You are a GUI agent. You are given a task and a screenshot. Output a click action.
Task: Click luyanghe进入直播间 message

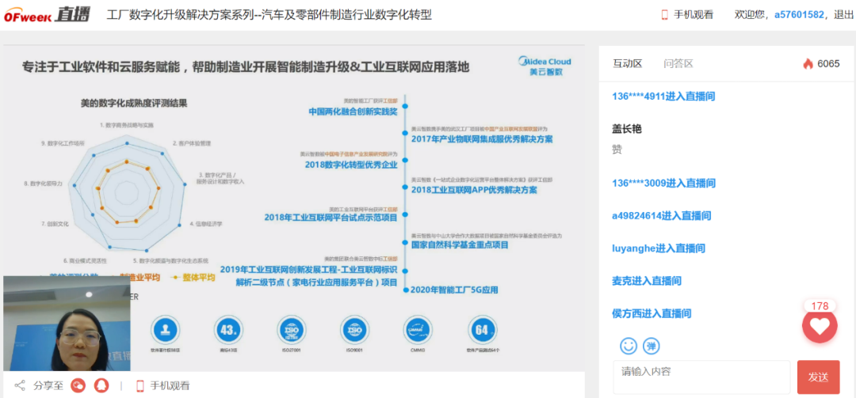point(659,248)
